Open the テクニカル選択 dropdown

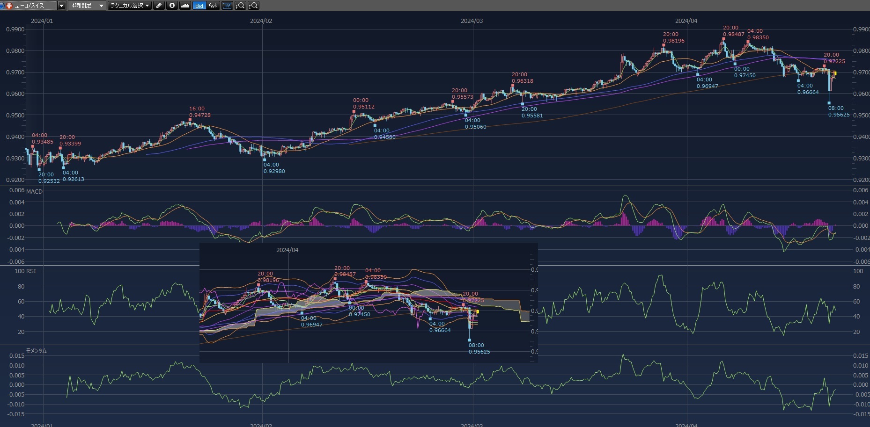(129, 6)
